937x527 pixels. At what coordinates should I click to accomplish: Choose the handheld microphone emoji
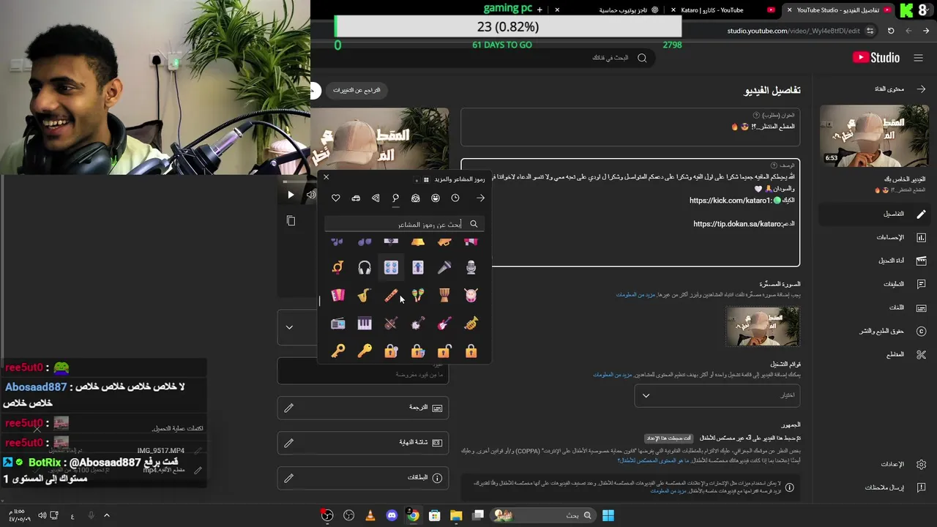[444, 268]
